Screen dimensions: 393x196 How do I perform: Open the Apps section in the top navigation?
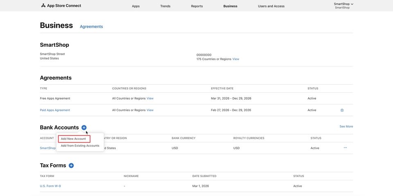click(x=136, y=6)
